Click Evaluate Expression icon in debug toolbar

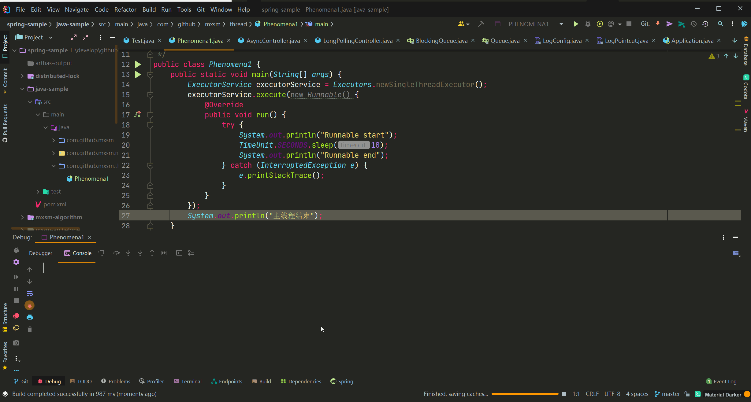(179, 253)
